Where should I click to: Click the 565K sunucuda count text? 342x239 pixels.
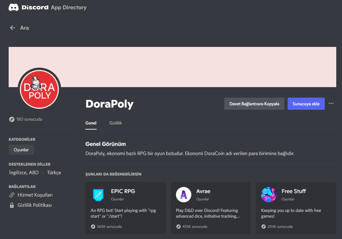[x=109, y=226]
